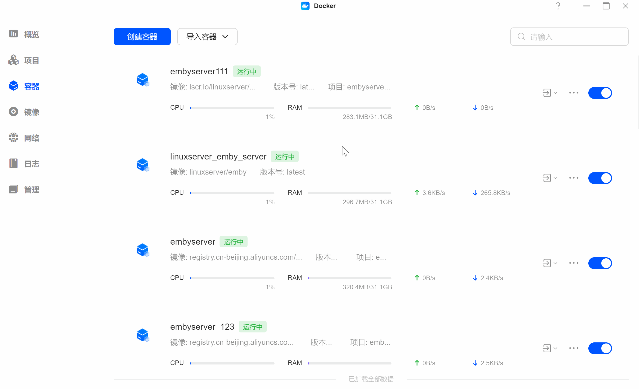Open the 镜像 image disc icon
This screenshot has width=639, height=389.
tap(13, 112)
